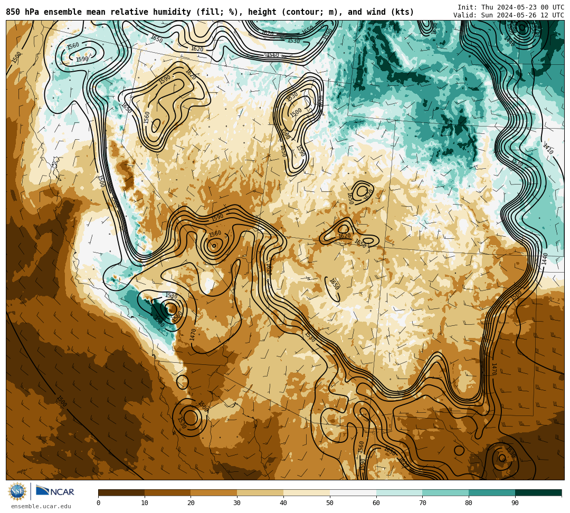570x513 pixels.
Task: Click colorbar tick label '0'
Action: [x=99, y=503]
